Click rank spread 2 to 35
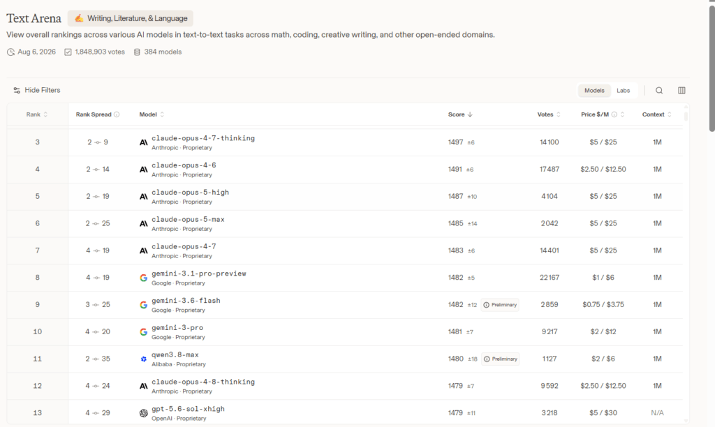 pyautogui.click(x=98, y=359)
